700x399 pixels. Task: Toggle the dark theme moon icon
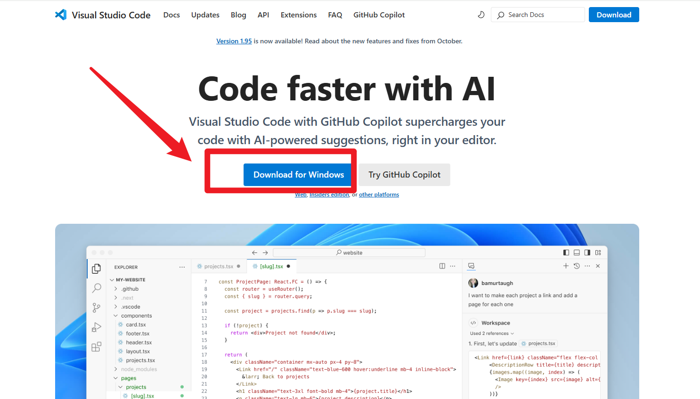481,15
